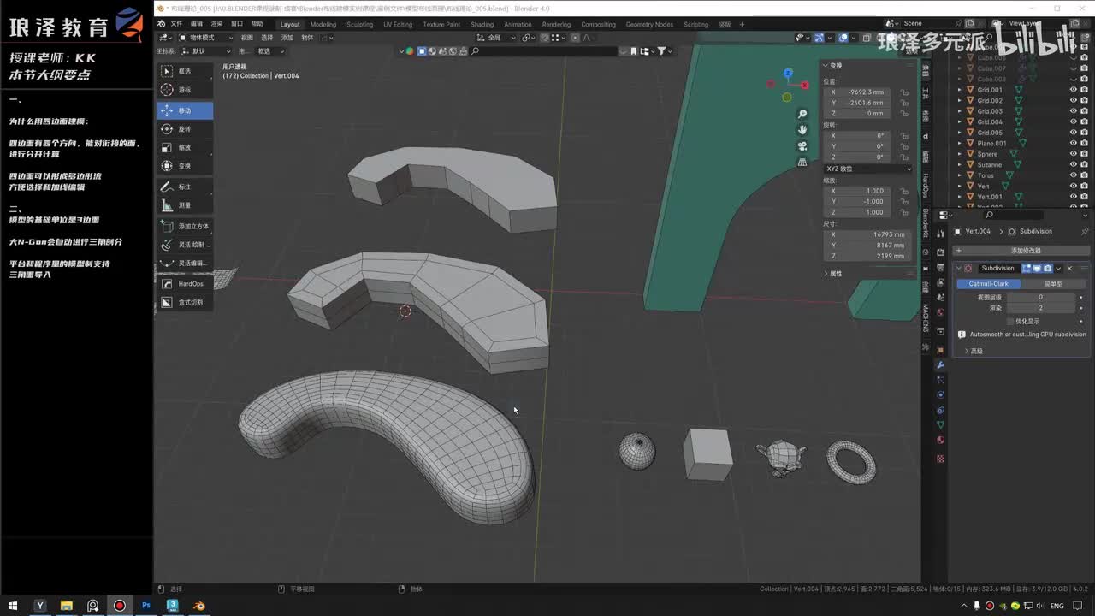
Task: Select the Annotate tool
Action: (184, 187)
